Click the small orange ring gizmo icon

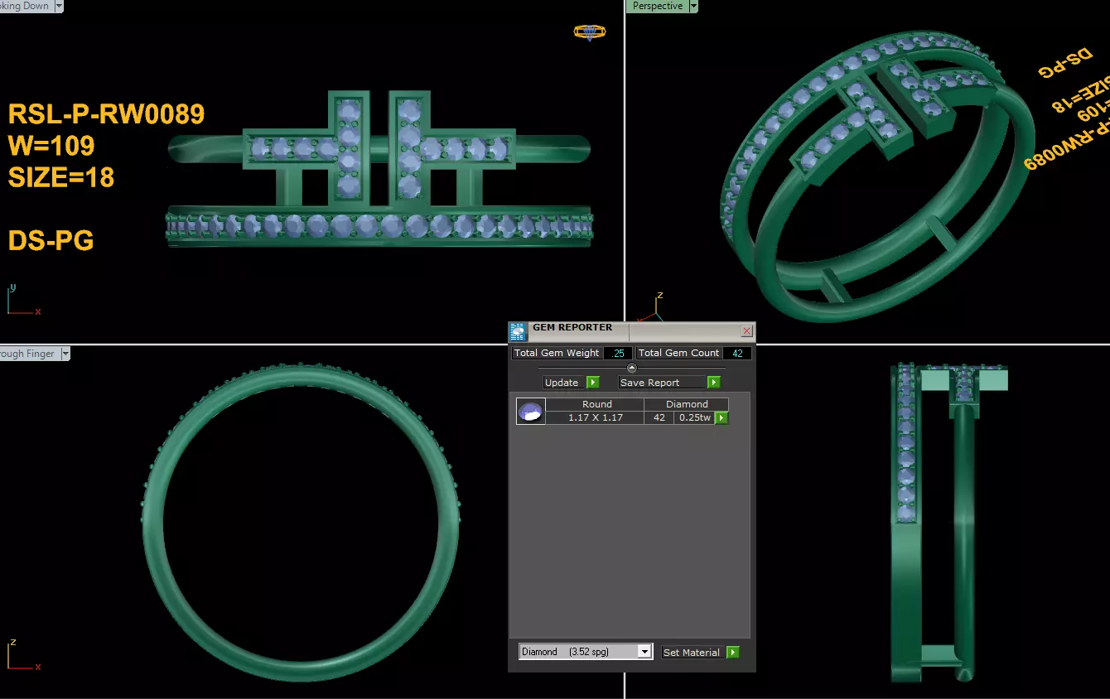[590, 32]
